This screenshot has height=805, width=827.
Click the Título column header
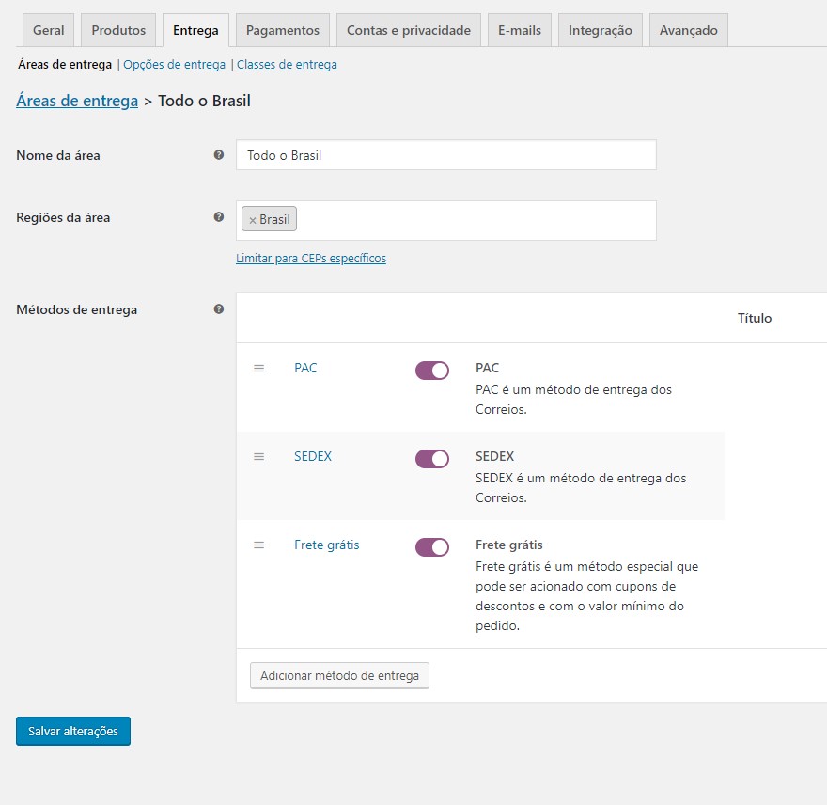click(755, 318)
